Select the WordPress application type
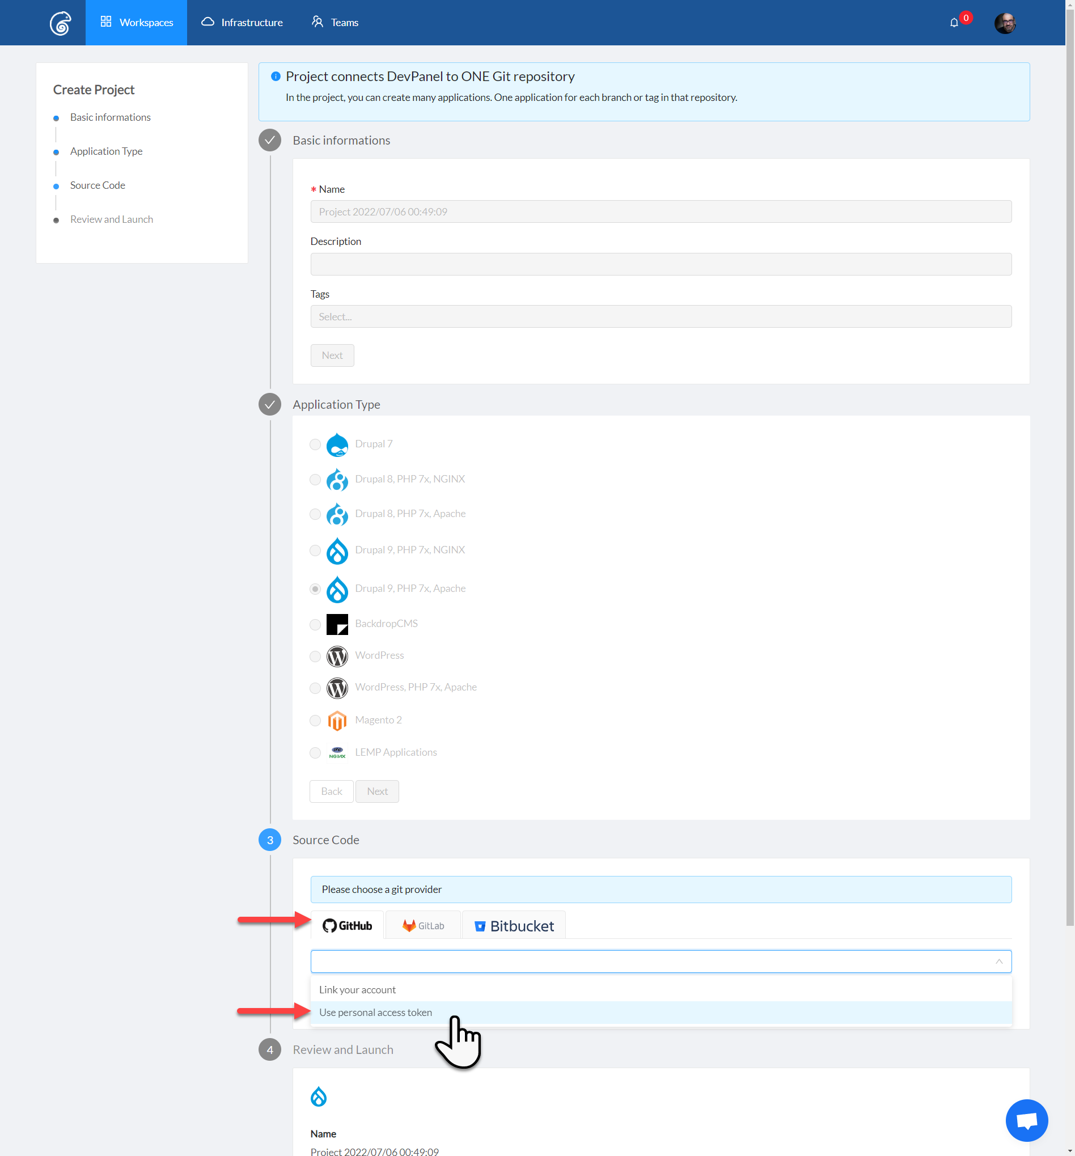The width and height of the screenshot is (1075, 1156). [x=315, y=656]
